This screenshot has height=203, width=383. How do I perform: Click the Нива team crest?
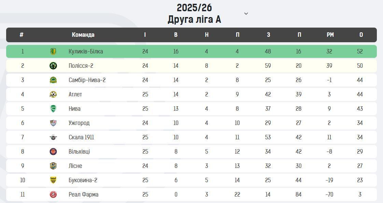coord(53,109)
